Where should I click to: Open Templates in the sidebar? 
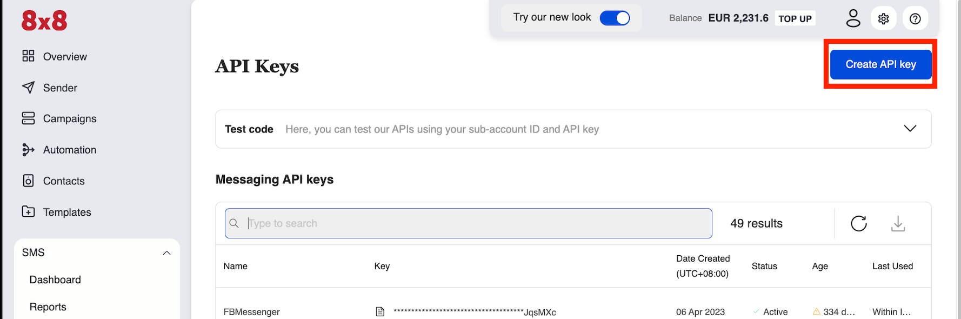pos(67,212)
